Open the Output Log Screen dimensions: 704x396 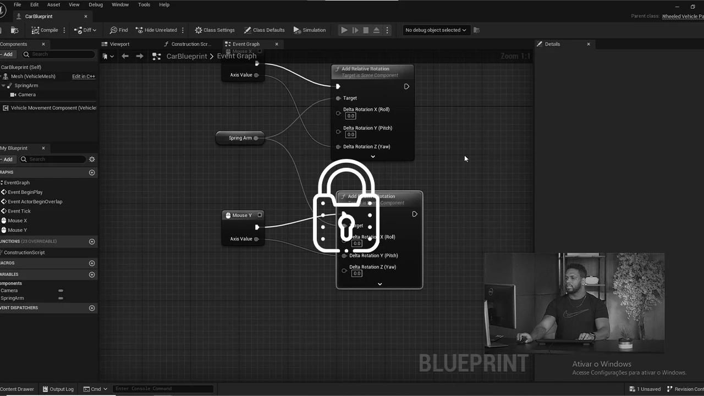tap(58, 389)
